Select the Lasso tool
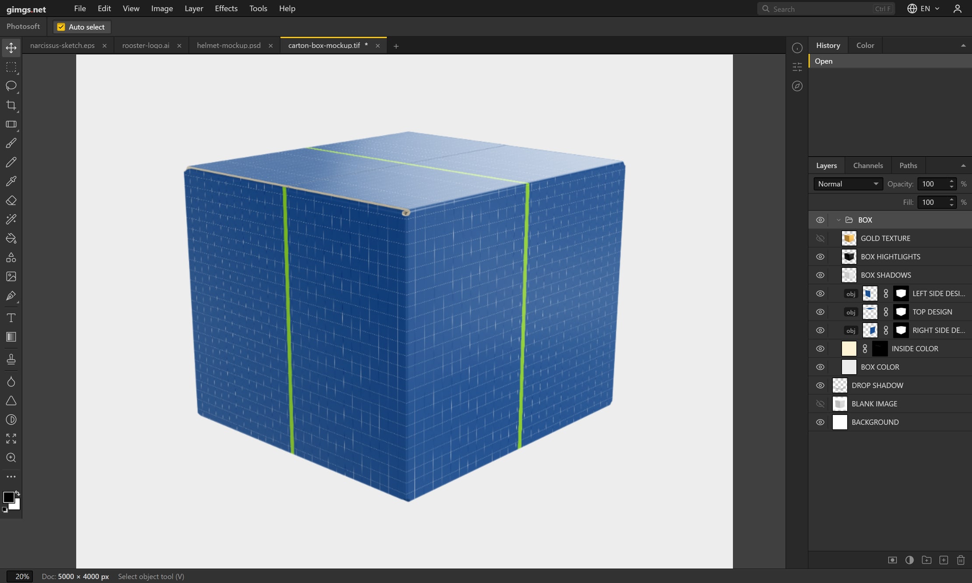This screenshot has height=583, width=972. (x=11, y=86)
